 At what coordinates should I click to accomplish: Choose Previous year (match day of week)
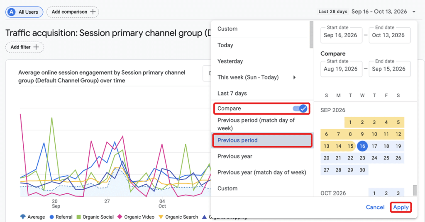[x=262, y=172]
